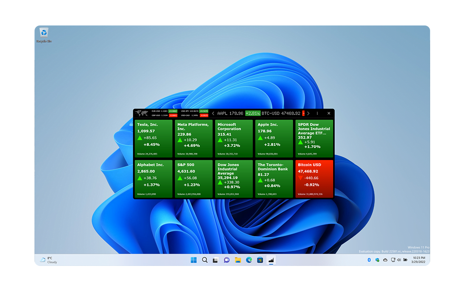This screenshot has height=291, width=465.
Task: Toggle the AAPL +2.81% badge in the ticker
Action: (253, 113)
